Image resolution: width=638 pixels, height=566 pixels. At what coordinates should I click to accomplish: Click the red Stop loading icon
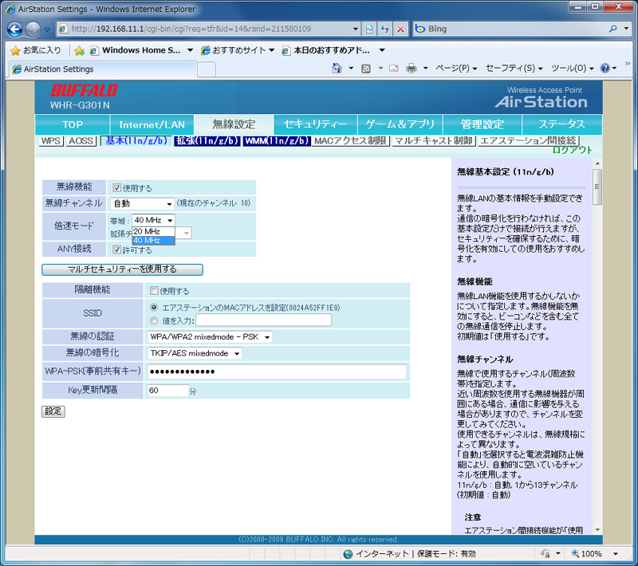pyautogui.click(x=401, y=29)
